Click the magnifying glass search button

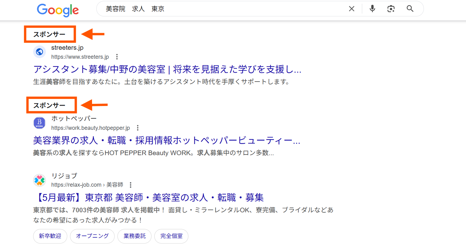[410, 9]
